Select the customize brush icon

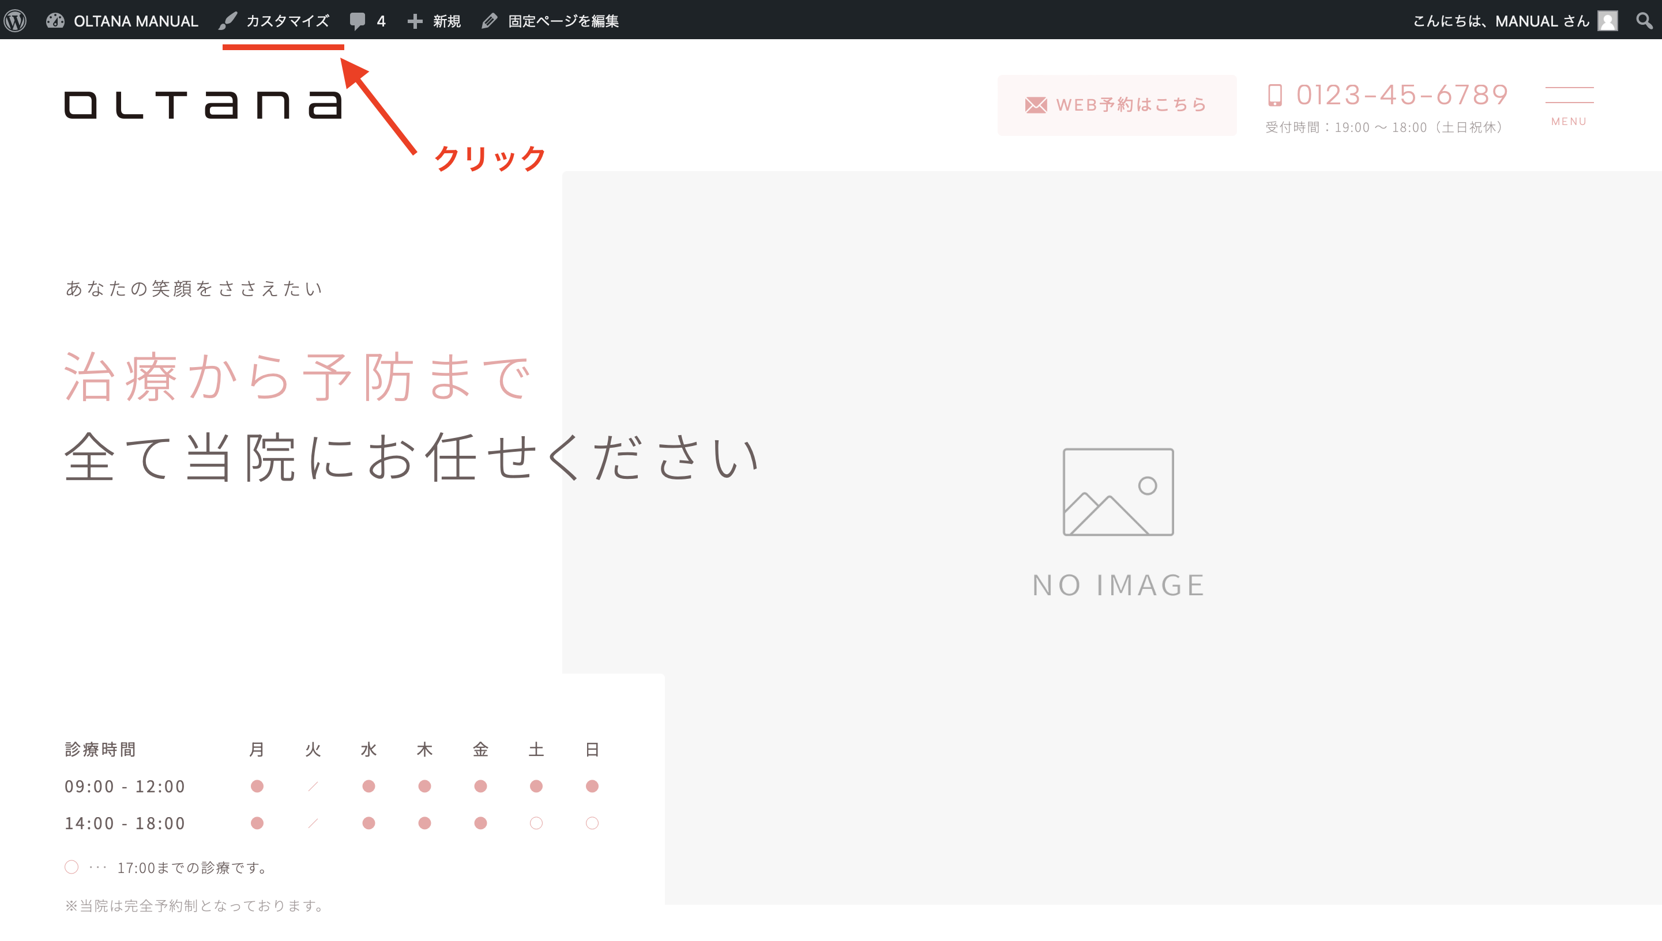(227, 20)
